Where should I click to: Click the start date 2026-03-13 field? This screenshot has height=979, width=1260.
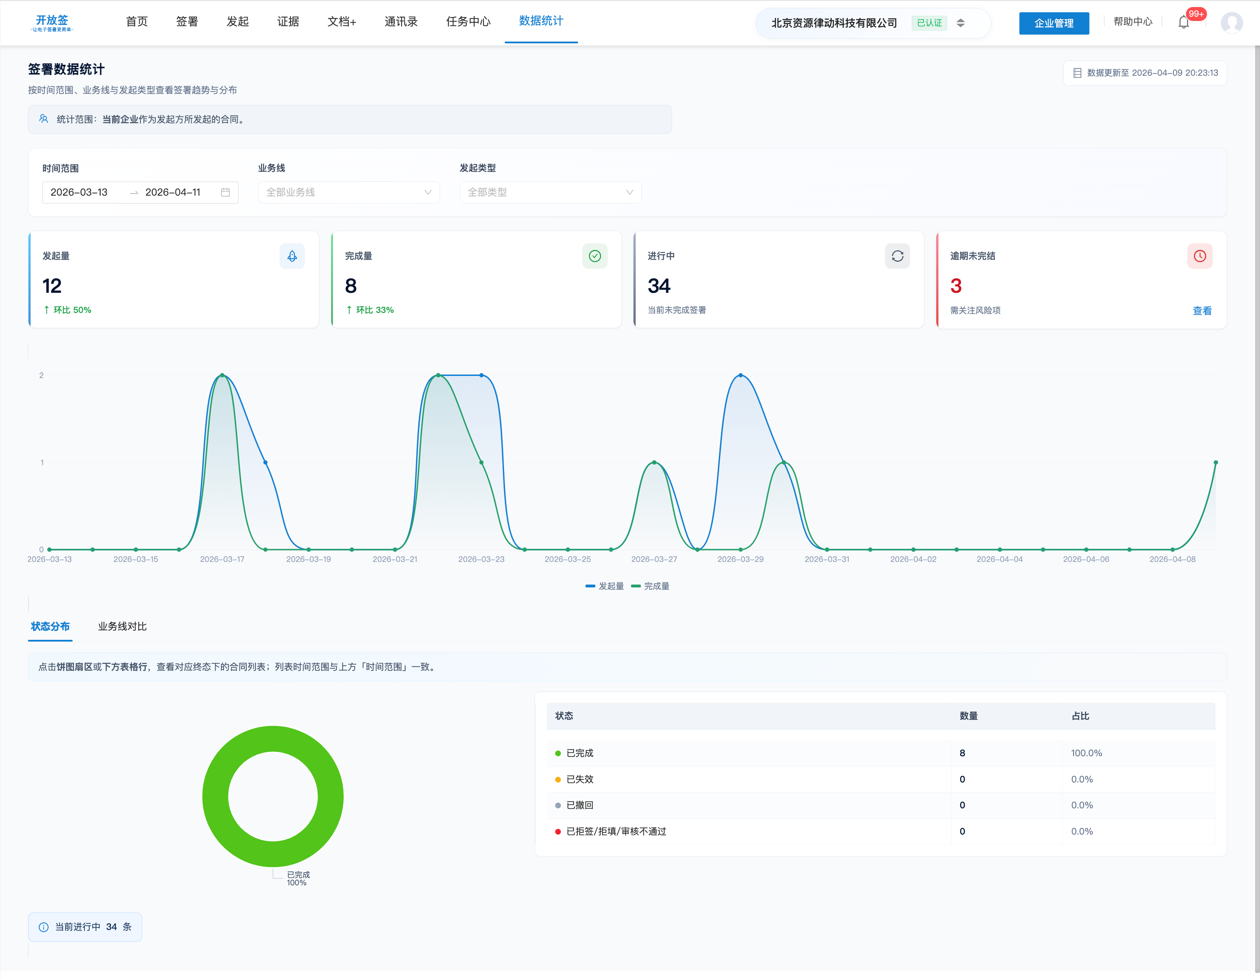pyautogui.click(x=79, y=192)
